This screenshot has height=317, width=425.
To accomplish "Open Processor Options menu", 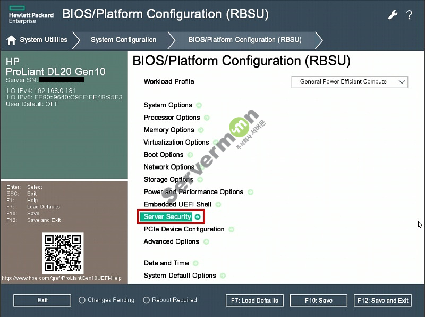I will coord(172,118).
